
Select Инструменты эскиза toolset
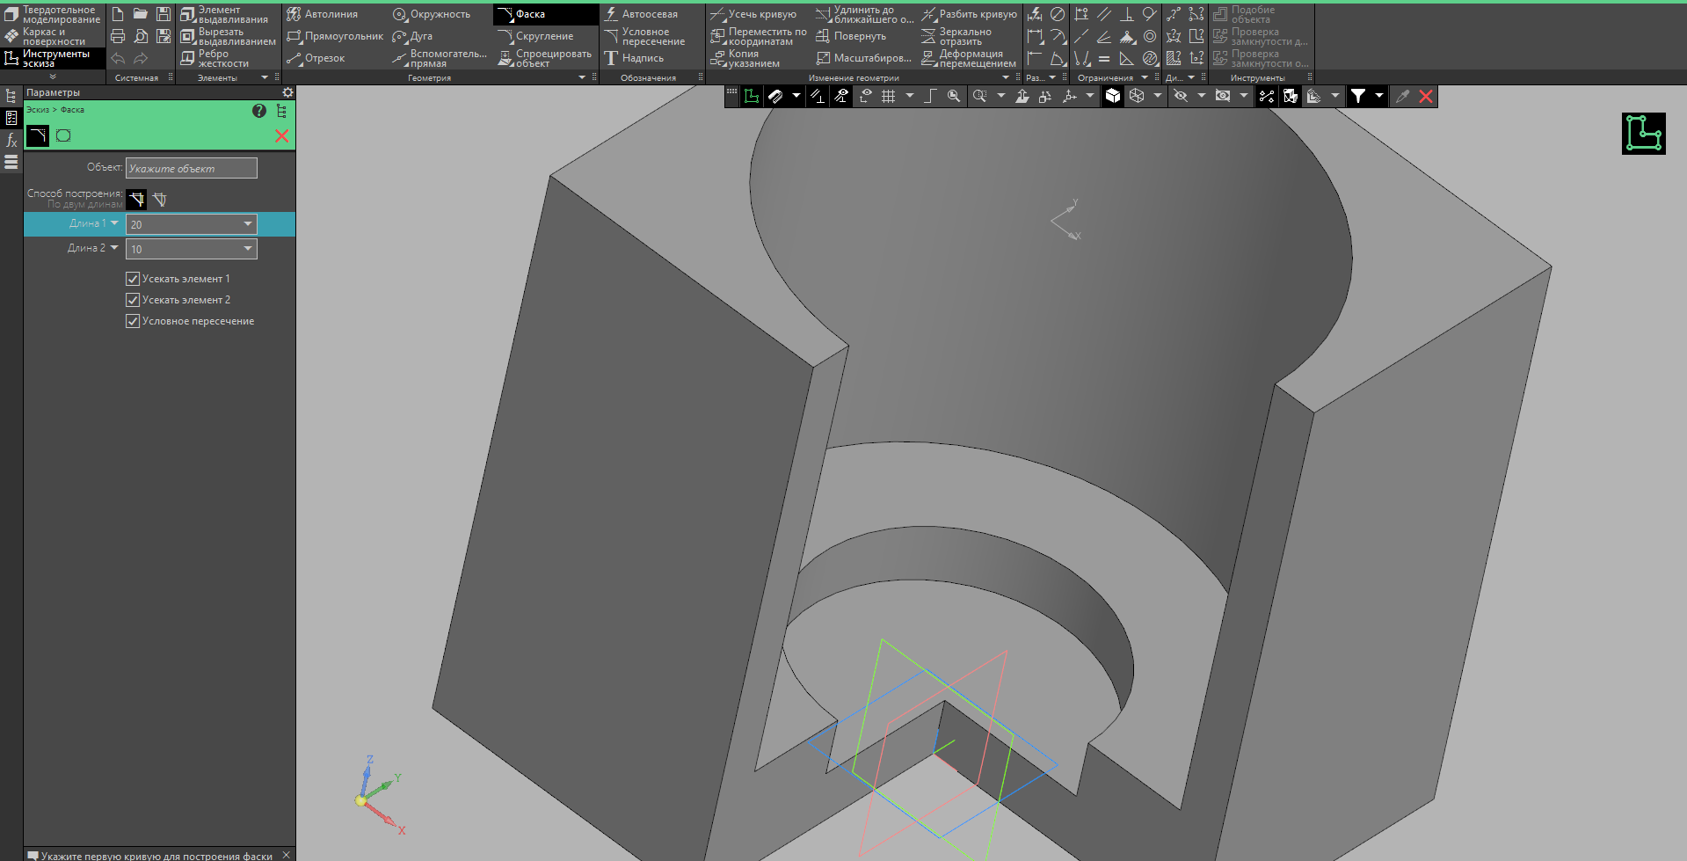click(53, 58)
